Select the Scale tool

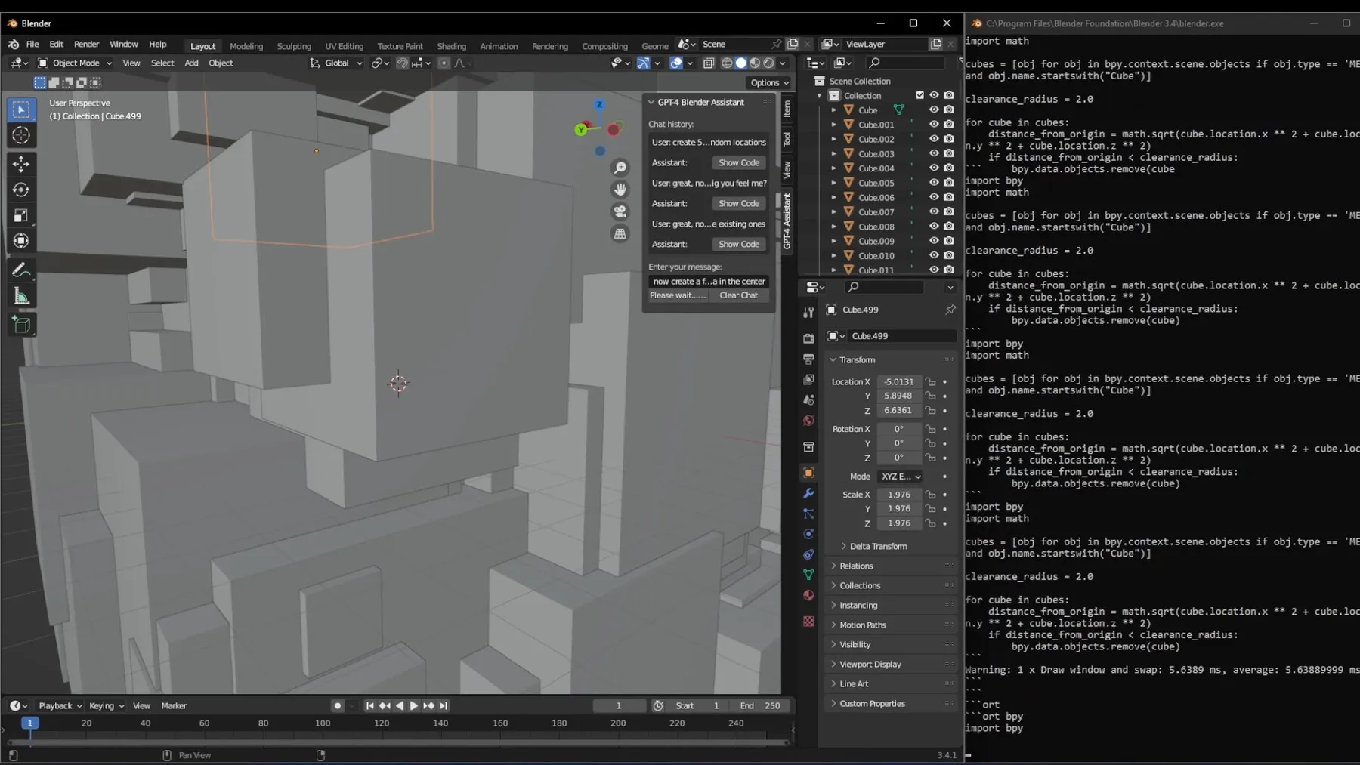(21, 216)
